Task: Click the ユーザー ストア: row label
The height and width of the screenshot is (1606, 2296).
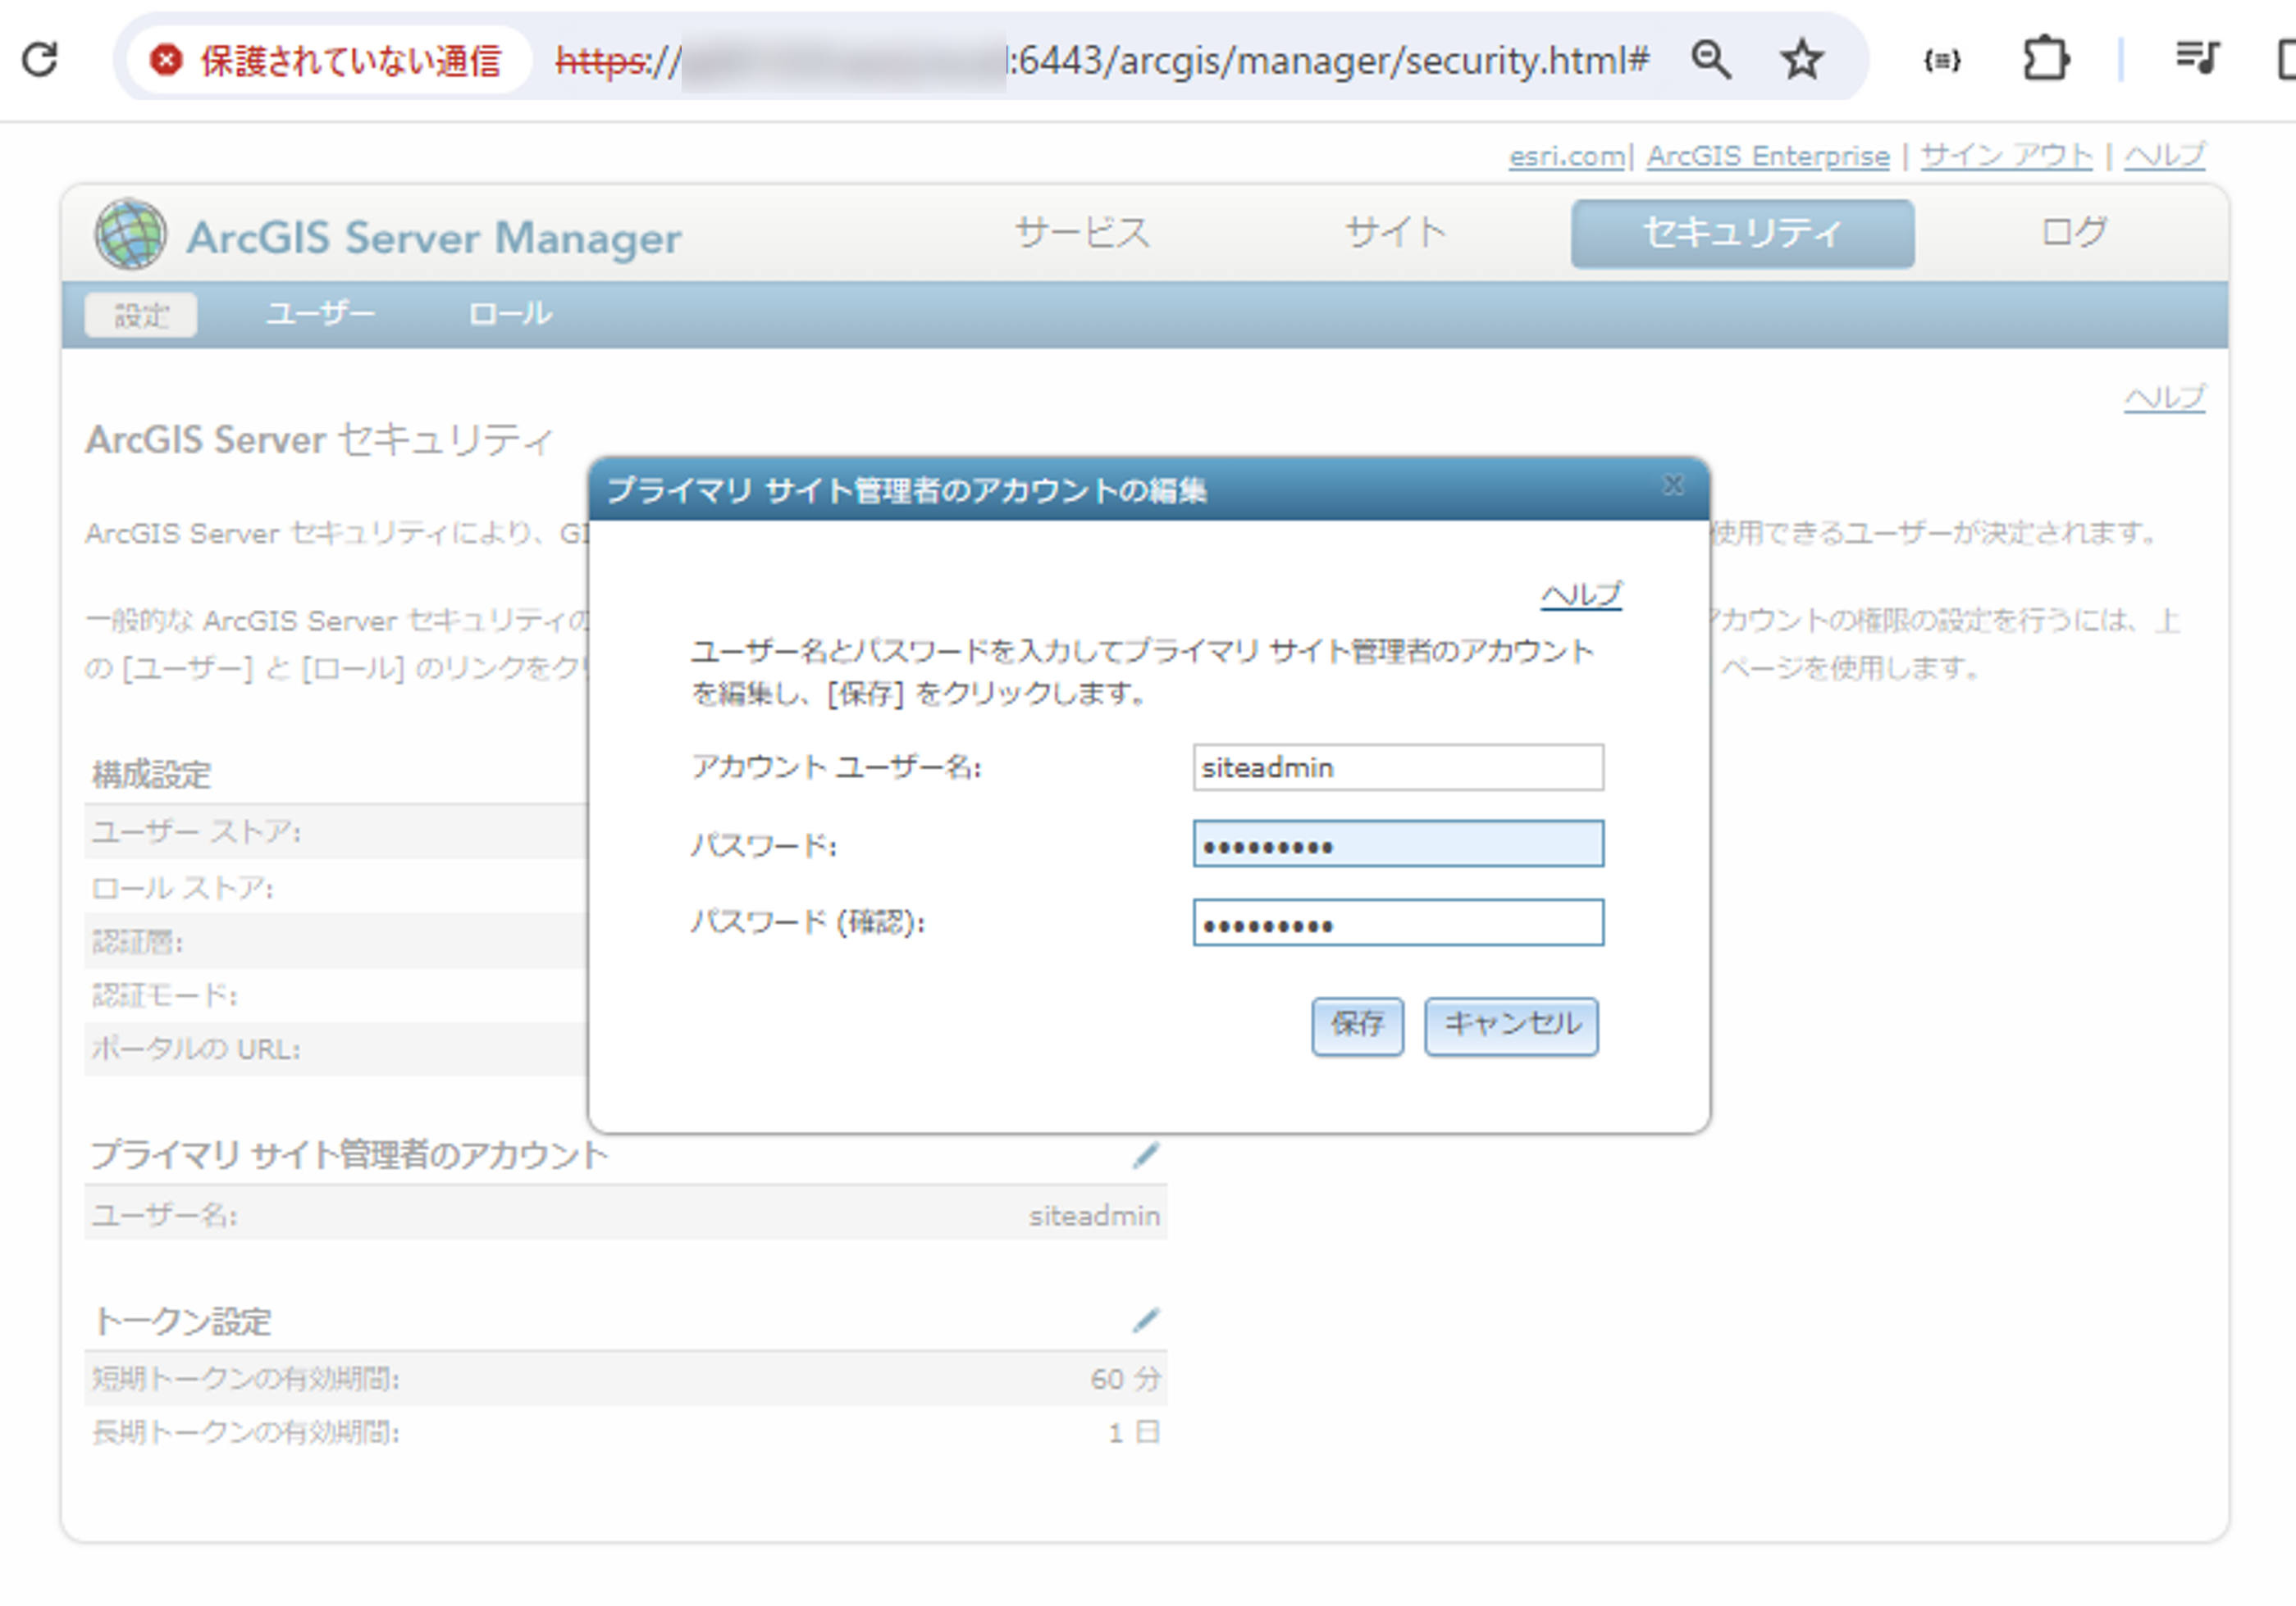Action: pyautogui.click(x=196, y=831)
